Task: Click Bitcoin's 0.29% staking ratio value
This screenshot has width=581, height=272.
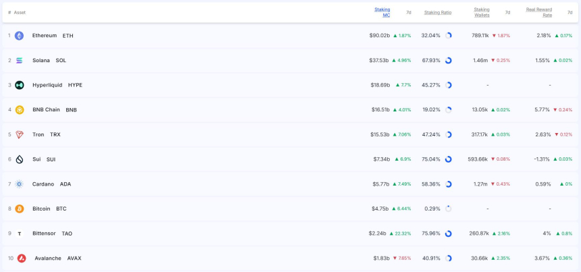Action: click(x=432, y=209)
